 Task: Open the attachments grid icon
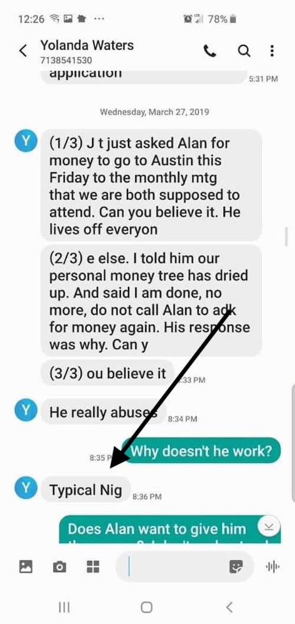(x=93, y=566)
